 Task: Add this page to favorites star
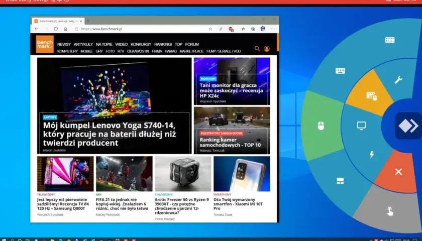(210, 29)
